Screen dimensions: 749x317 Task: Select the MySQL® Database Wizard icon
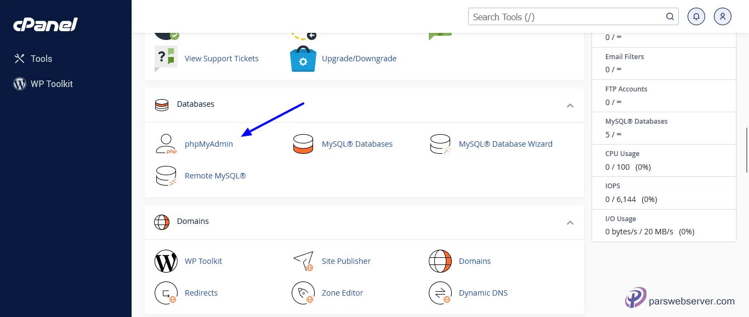[440, 143]
